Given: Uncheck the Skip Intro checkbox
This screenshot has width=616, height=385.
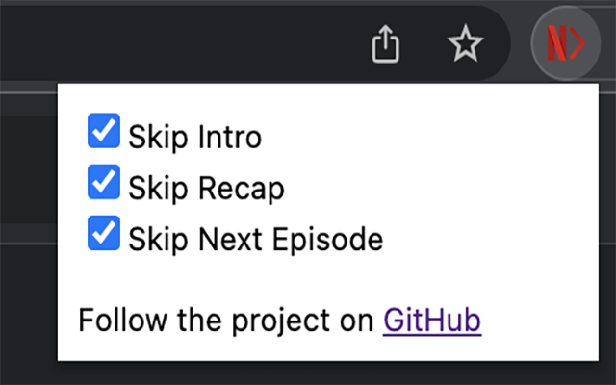Looking at the screenshot, I should 104,131.
